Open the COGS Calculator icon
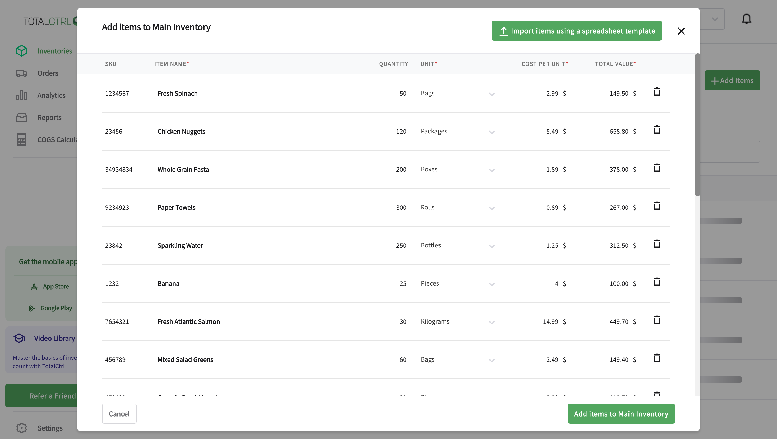This screenshot has width=777, height=439. point(21,139)
